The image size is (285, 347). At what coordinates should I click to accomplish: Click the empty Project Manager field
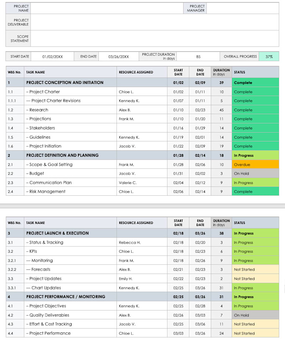(x=243, y=8)
